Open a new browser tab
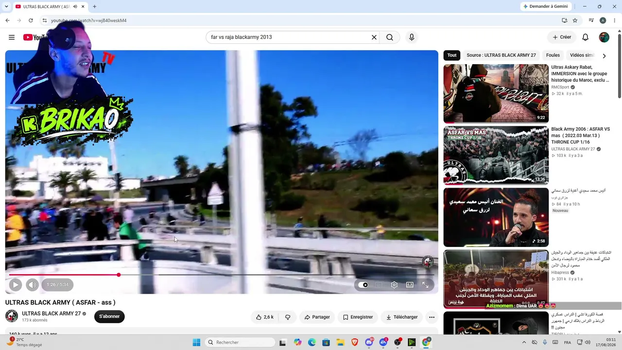The image size is (622, 350). (x=94, y=6)
